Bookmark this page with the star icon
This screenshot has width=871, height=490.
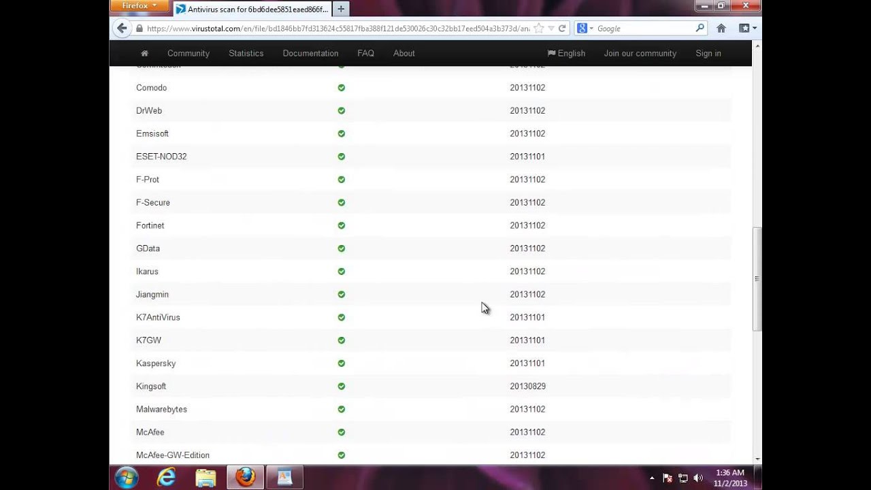pos(538,29)
